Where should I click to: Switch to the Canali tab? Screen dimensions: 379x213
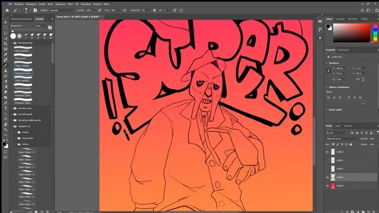[338, 126]
